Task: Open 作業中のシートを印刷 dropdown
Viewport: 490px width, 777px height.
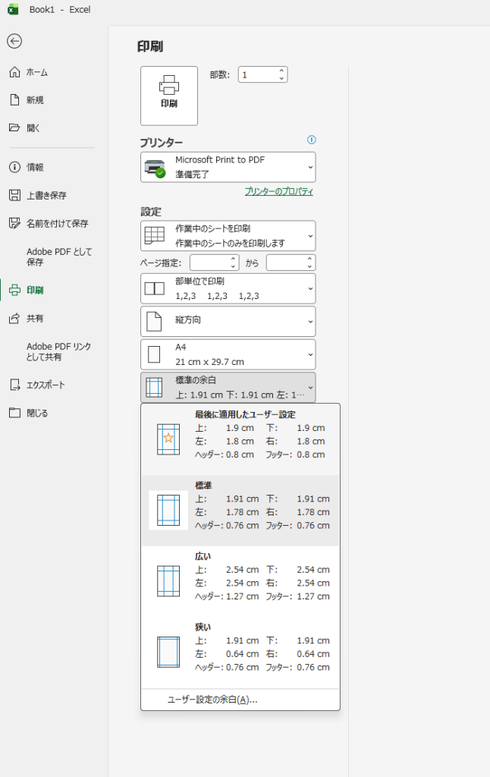Action: [228, 236]
